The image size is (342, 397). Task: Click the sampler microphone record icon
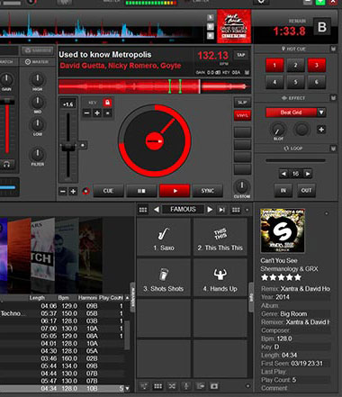186,386
